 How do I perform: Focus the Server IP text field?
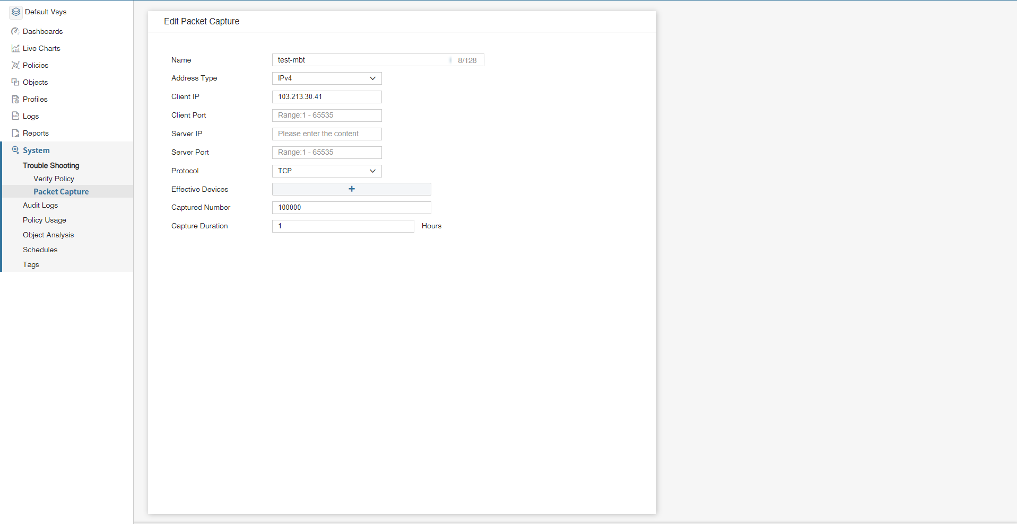pyautogui.click(x=326, y=134)
